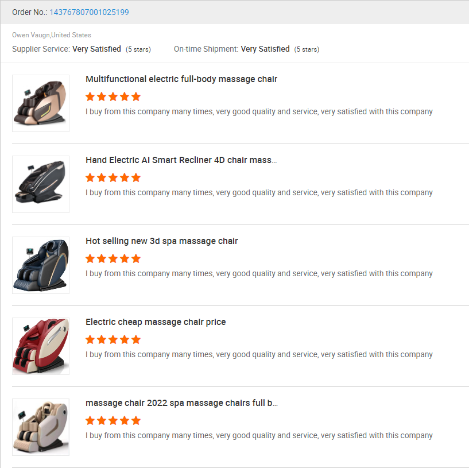Open Hand Electric AI Smart Recliner 4D title
The image size is (469, 468).
[x=181, y=160]
